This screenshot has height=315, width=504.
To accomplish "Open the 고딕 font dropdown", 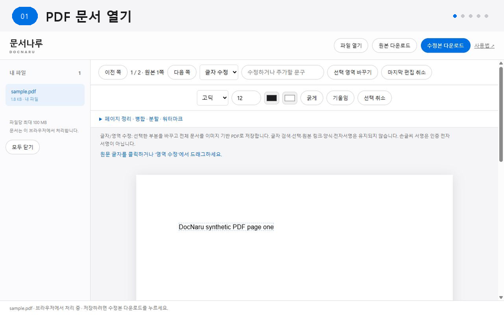I will coord(213,98).
